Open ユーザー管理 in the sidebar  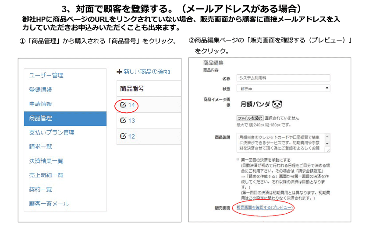click(46, 75)
